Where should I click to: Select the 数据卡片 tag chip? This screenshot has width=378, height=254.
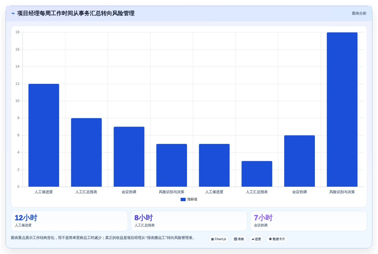tap(277, 239)
